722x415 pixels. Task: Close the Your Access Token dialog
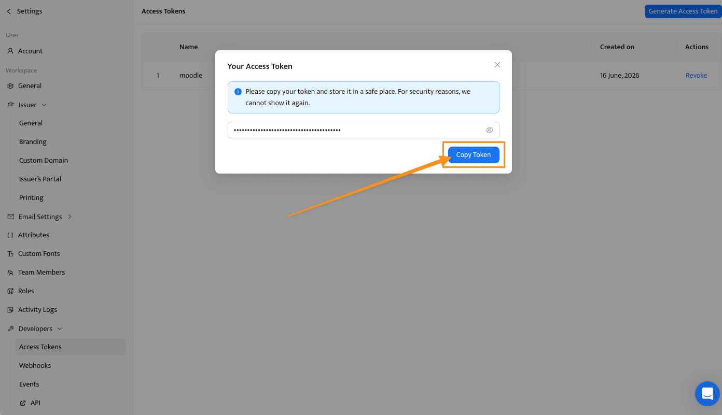497,65
